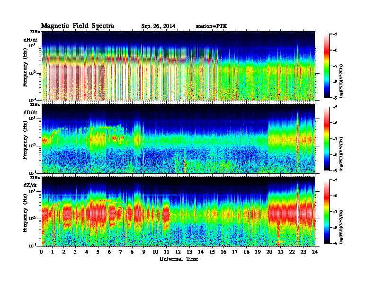Click the dH/dt panel color scale bar
The image size is (375, 289).
[x=327, y=66]
